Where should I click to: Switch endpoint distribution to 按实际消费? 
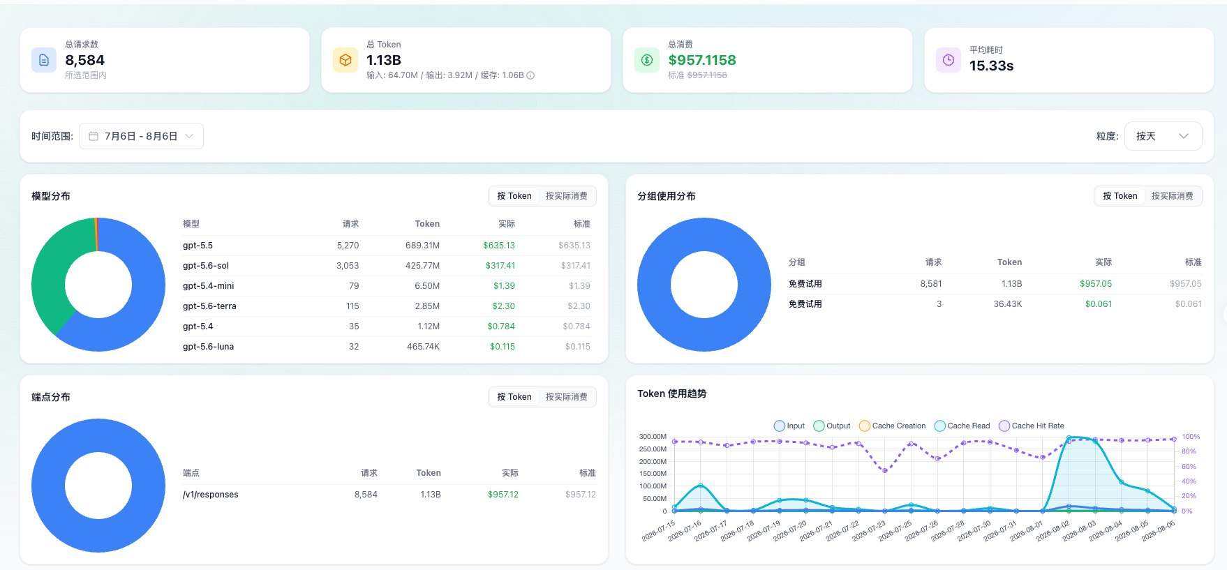pos(567,397)
